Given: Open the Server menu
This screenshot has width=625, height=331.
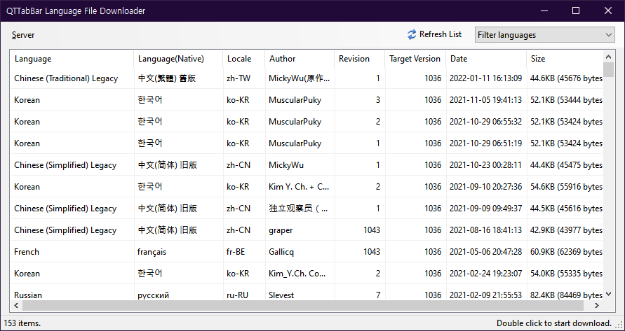Looking at the screenshot, I should [x=23, y=35].
